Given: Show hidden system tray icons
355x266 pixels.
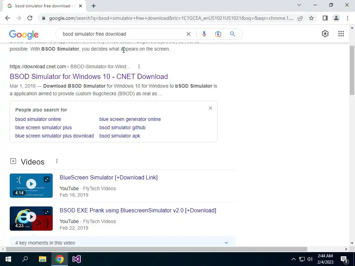Looking at the screenshot, I should (293, 259).
